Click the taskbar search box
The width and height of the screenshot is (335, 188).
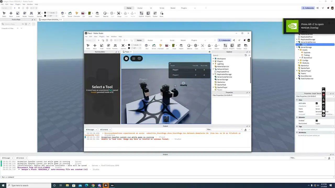[x=28, y=185]
